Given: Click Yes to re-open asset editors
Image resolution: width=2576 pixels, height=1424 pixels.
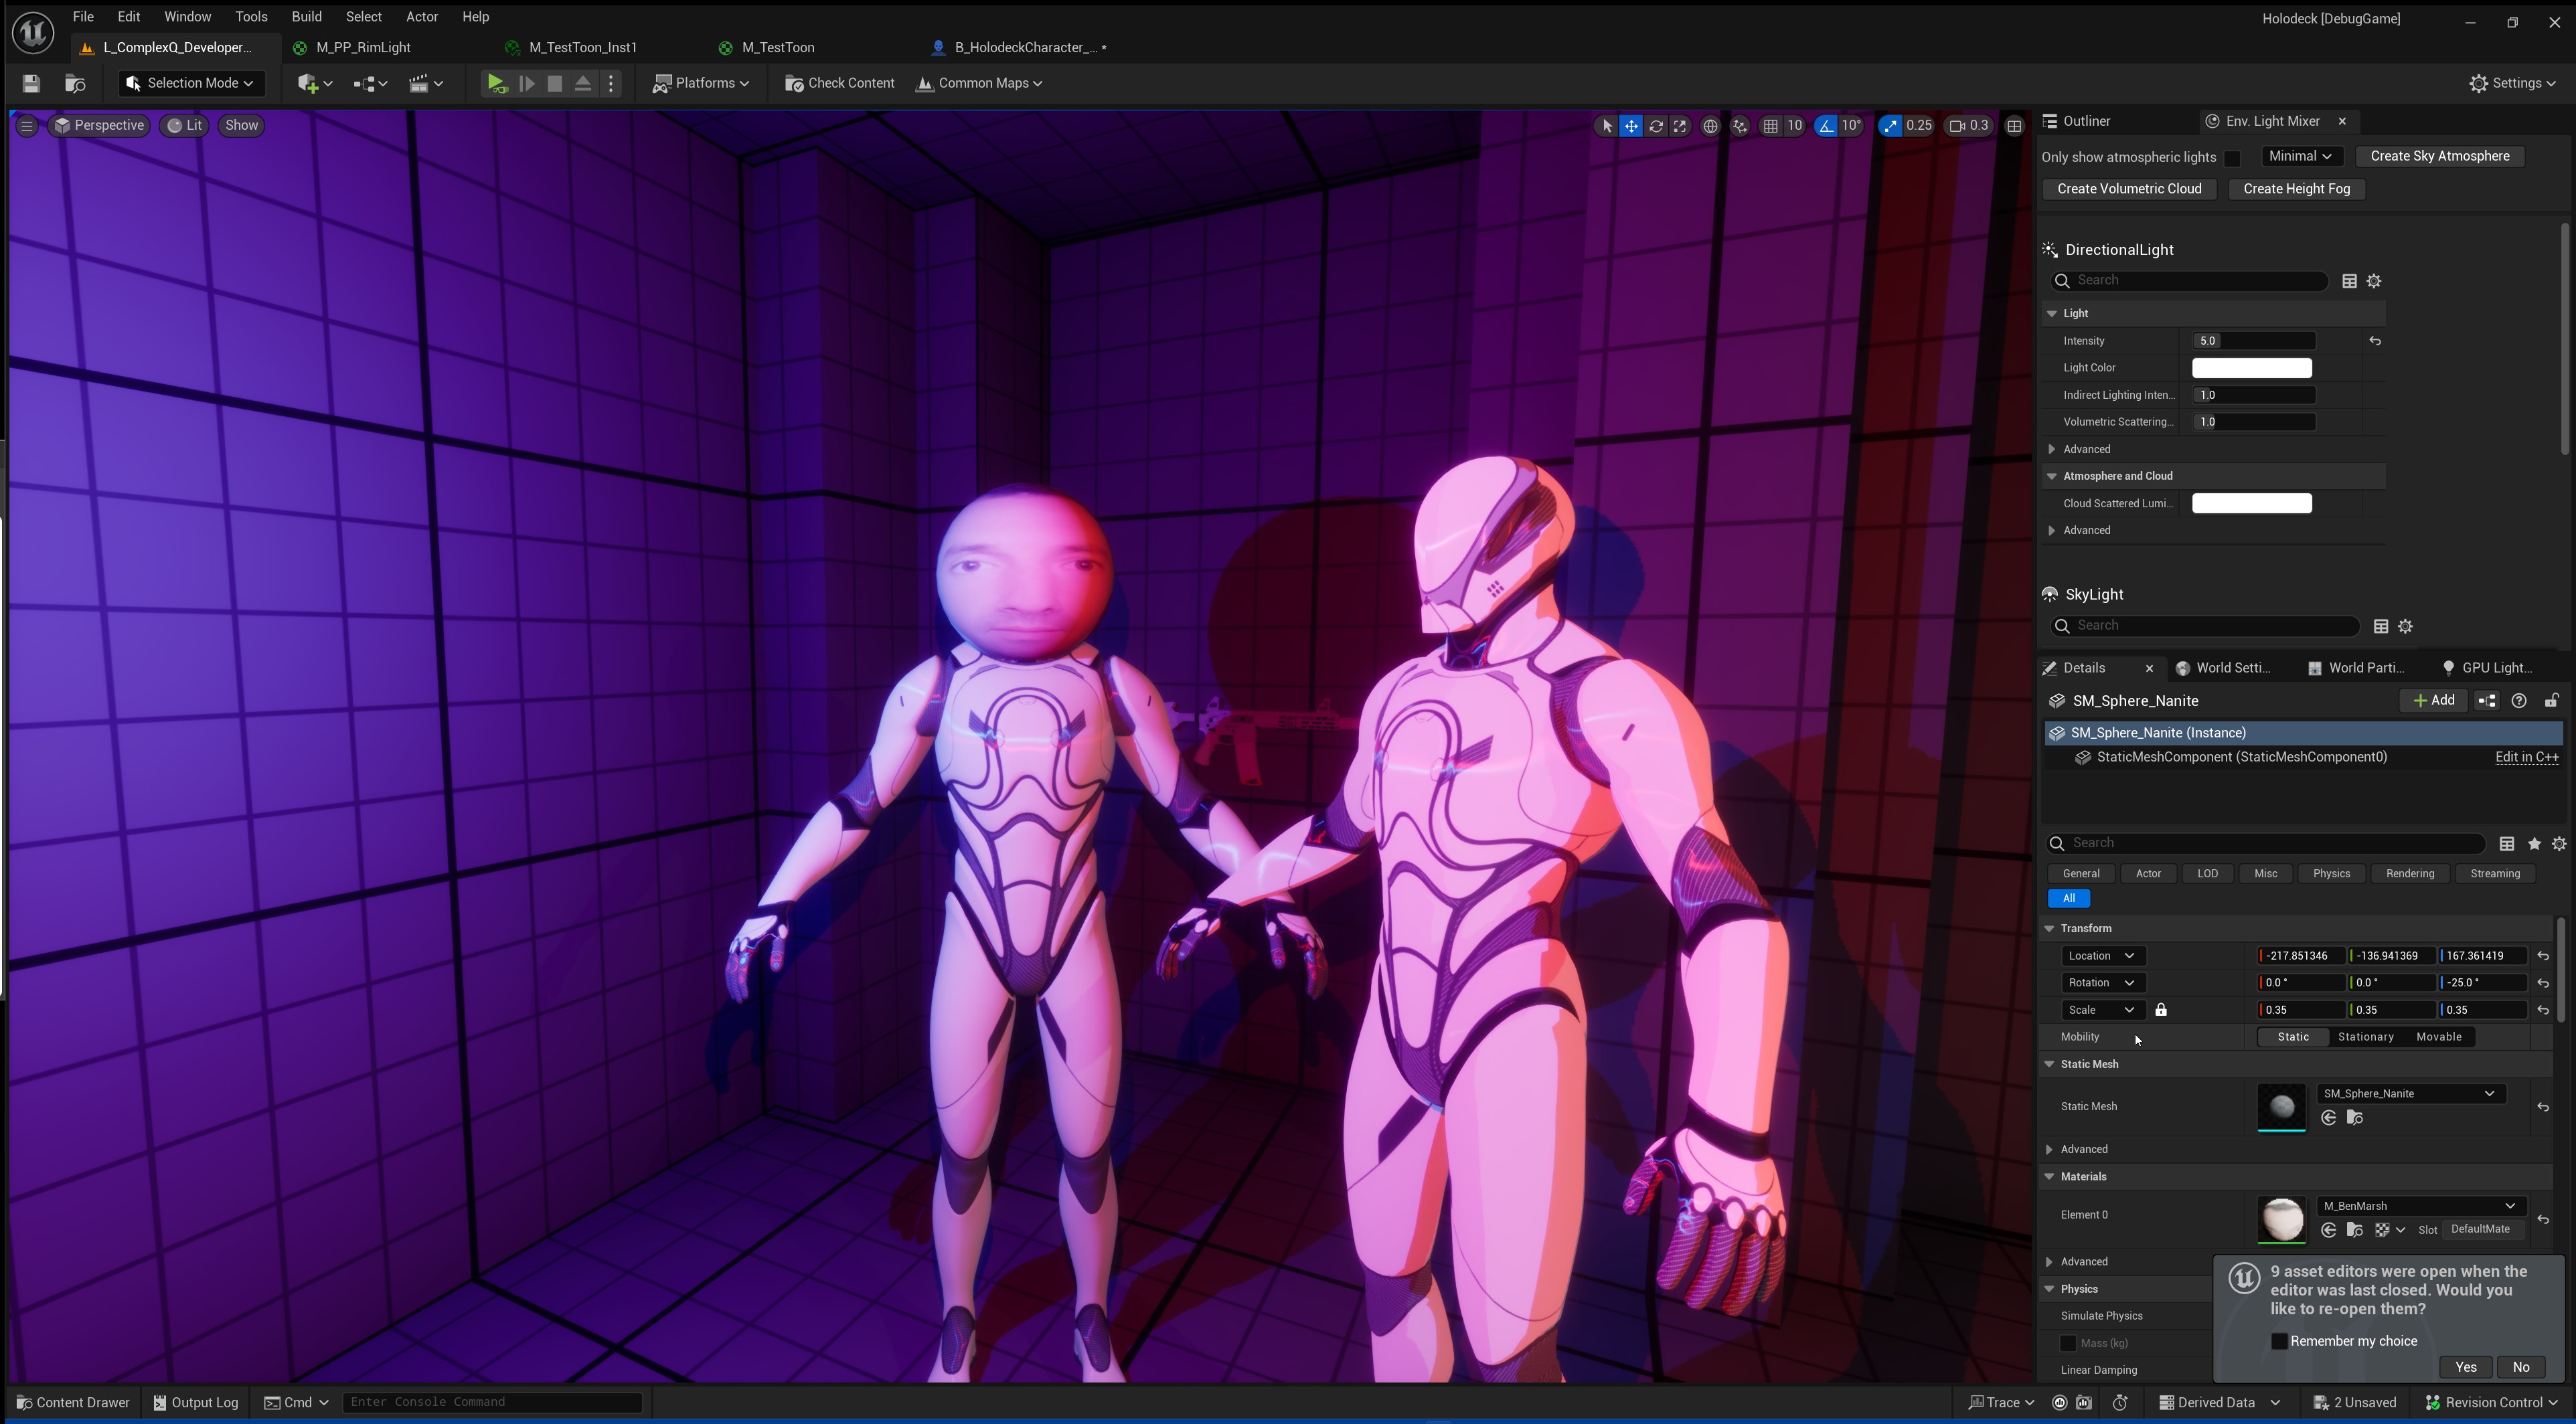Looking at the screenshot, I should coord(2465,1368).
